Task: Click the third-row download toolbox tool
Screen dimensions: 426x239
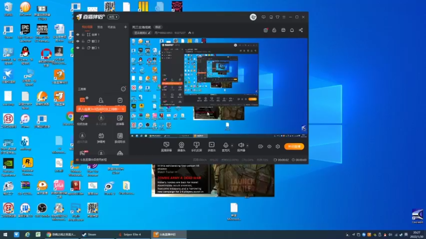Action: [83, 138]
